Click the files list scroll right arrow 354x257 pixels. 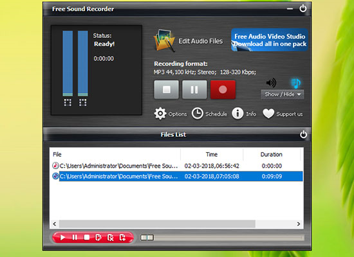pos(299,224)
